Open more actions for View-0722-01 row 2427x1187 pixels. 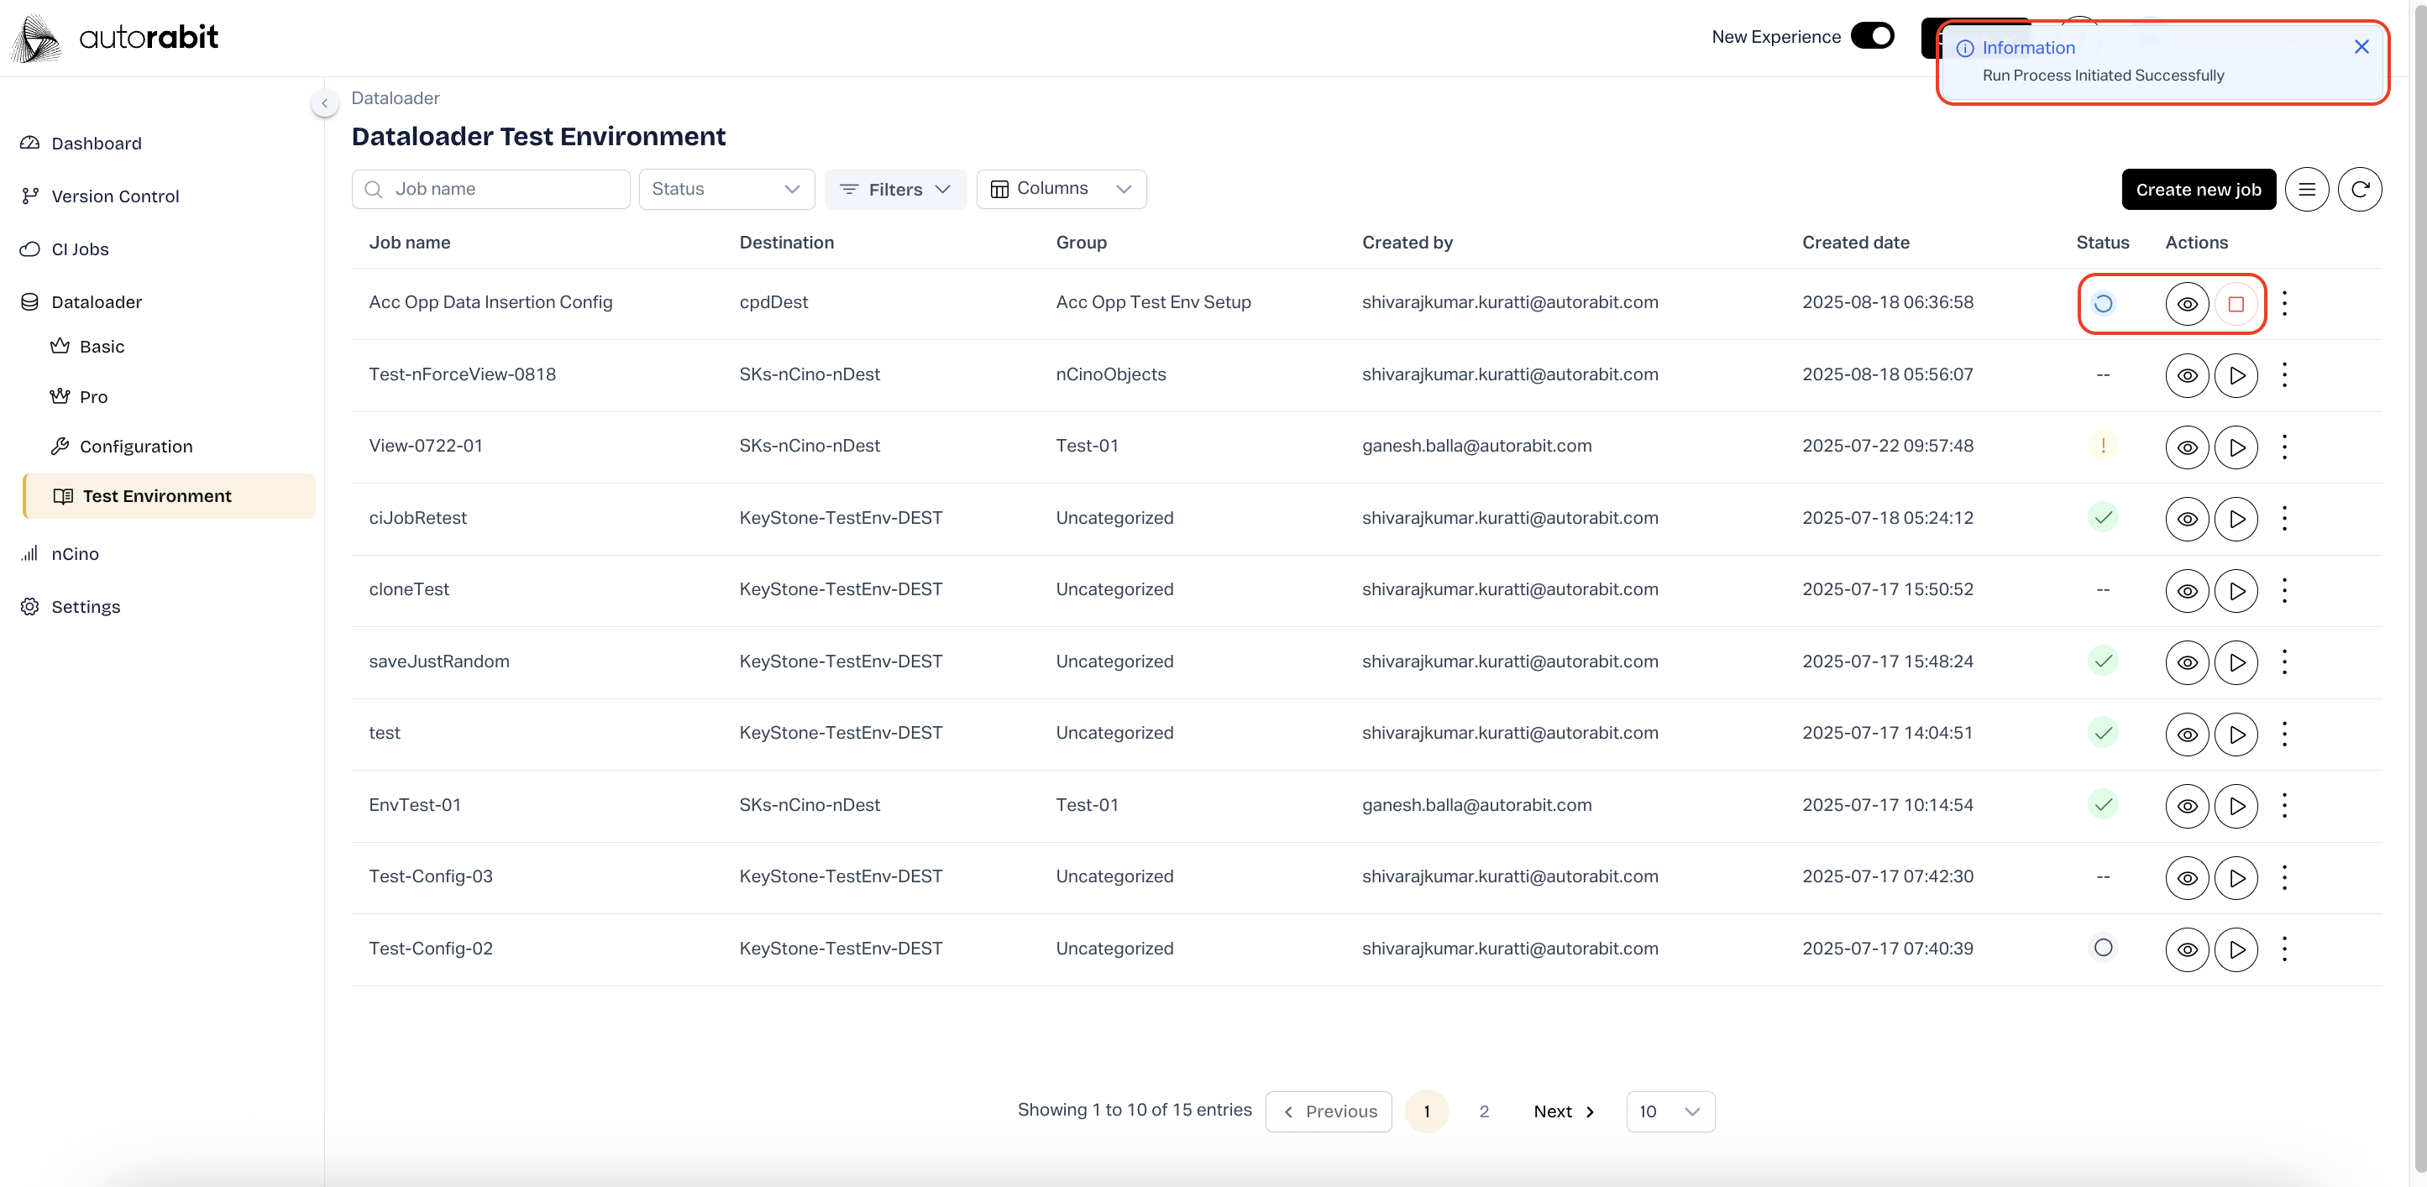pos(2283,447)
